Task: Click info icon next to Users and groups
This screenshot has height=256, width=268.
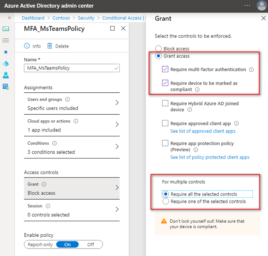Action: point(68,99)
